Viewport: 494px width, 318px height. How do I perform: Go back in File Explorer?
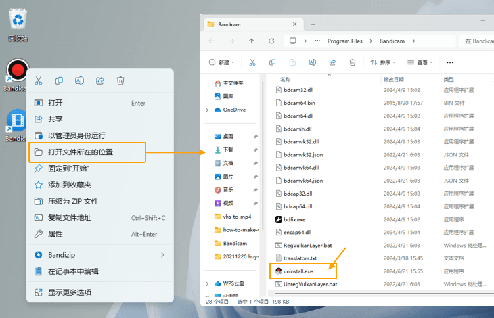click(212, 41)
